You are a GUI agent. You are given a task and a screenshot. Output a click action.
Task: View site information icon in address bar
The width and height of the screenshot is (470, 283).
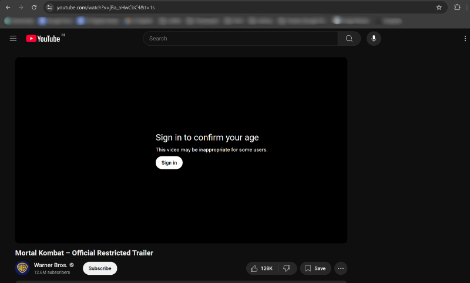coord(50,8)
